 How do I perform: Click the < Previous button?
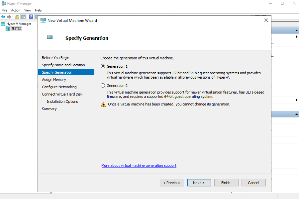[172, 183]
